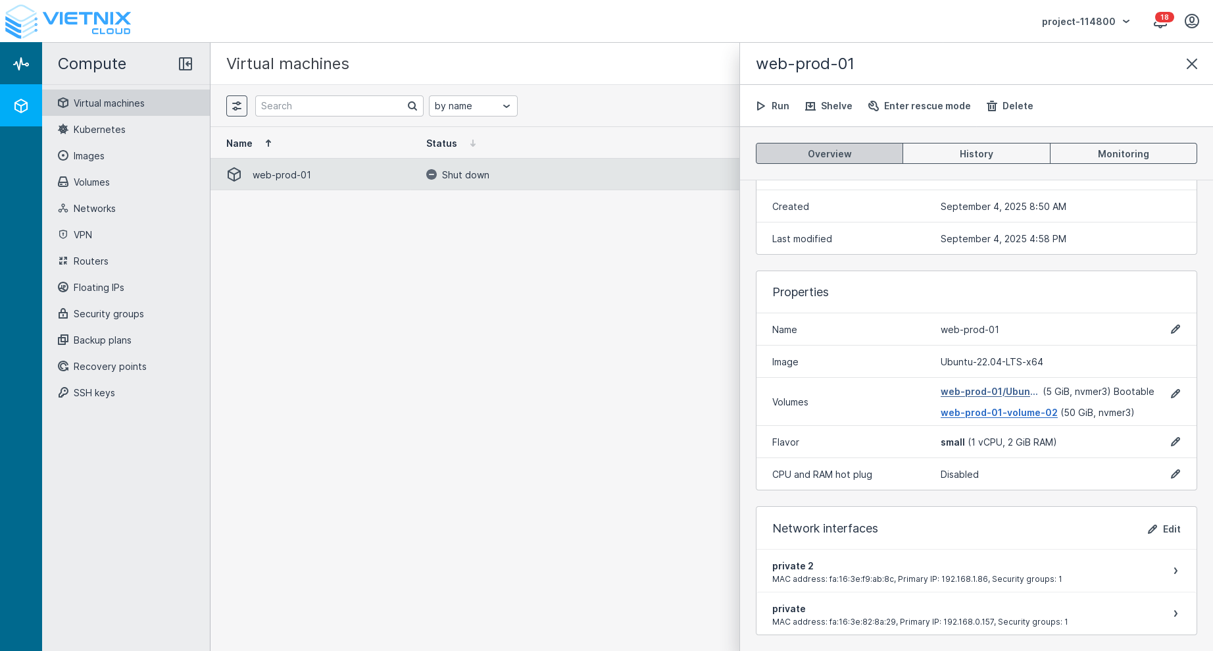
Task: Switch to the Monitoring tab
Action: click(x=1123, y=153)
